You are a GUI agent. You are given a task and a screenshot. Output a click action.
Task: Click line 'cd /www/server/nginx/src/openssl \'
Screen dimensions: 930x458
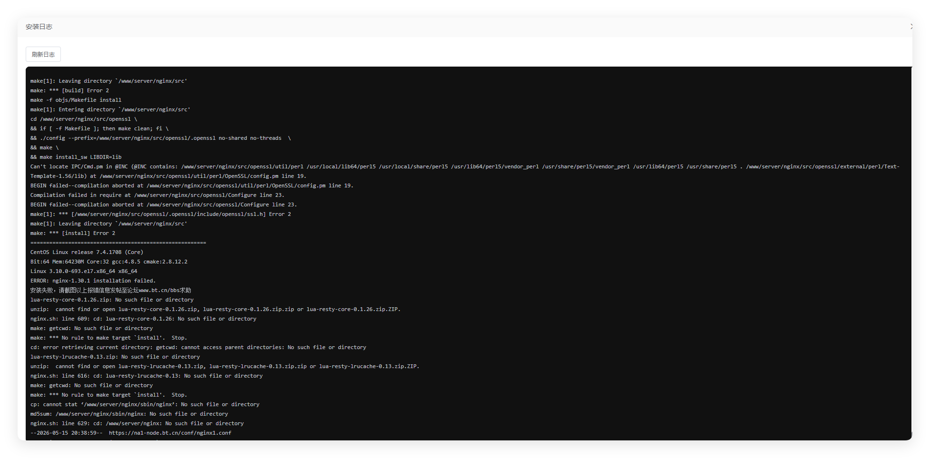tap(84, 119)
